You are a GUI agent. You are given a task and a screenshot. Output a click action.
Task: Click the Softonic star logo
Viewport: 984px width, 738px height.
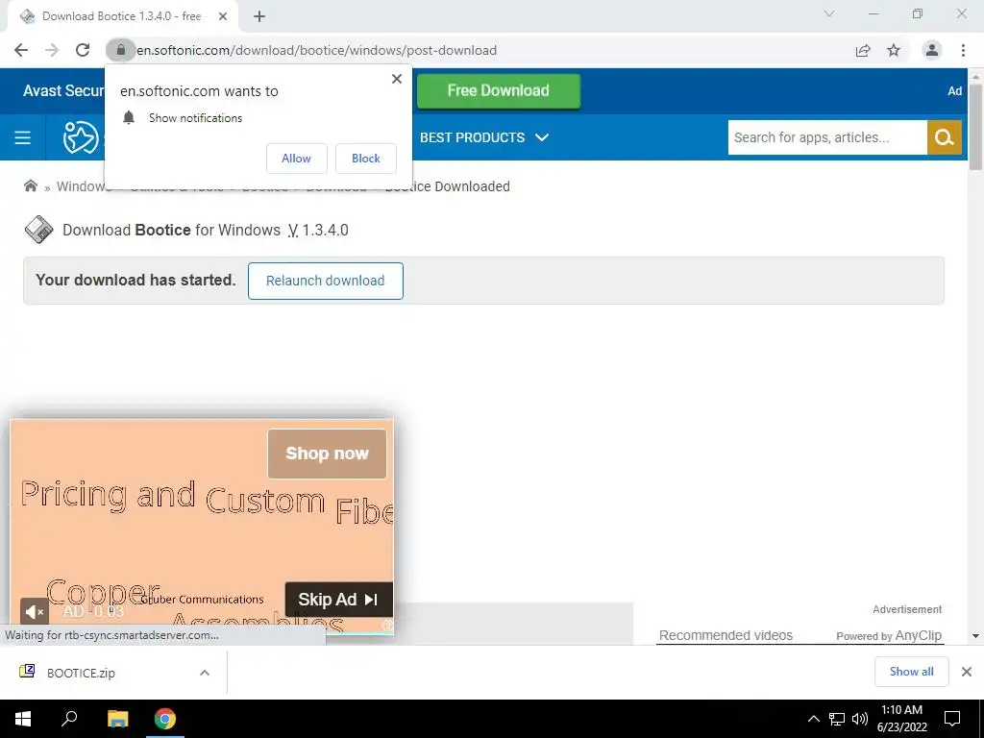tap(81, 137)
